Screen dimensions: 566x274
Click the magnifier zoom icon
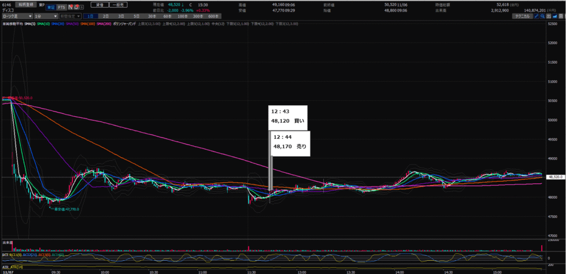[543, 17]
